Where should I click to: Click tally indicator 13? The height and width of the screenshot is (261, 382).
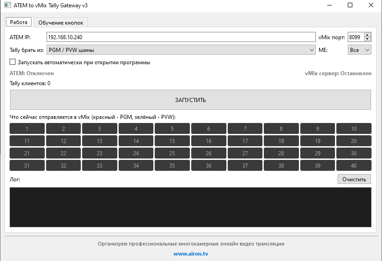point(99,141)
